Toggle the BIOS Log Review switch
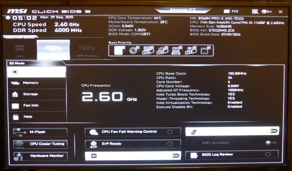The image size is (292, 171). tap(267, 155)
